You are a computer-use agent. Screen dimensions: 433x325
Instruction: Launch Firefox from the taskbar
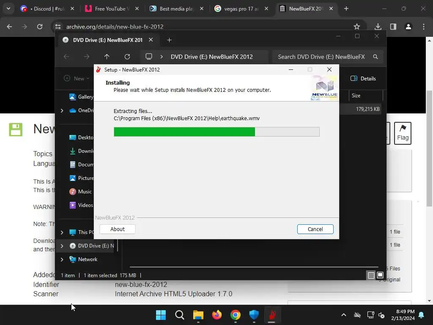click(217, 315)
